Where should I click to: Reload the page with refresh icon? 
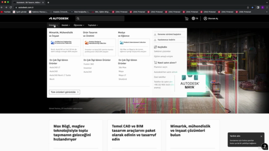[x=11, y=8]
